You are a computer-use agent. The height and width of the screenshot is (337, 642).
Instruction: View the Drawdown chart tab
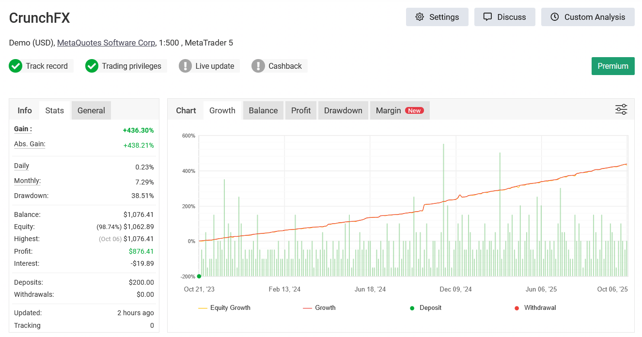coord(343,110)
